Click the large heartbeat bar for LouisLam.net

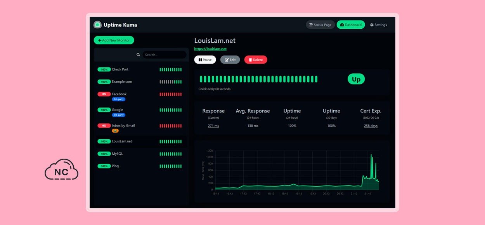pyautogui.click(x=258, y=79)
